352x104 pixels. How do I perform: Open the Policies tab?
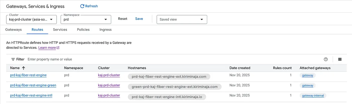tap(83, 29)
